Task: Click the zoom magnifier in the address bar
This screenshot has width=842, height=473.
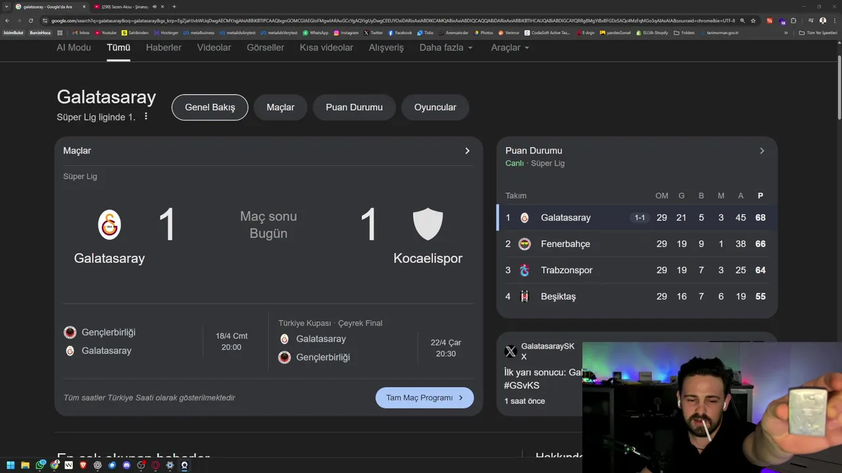Action: (742, 20)
